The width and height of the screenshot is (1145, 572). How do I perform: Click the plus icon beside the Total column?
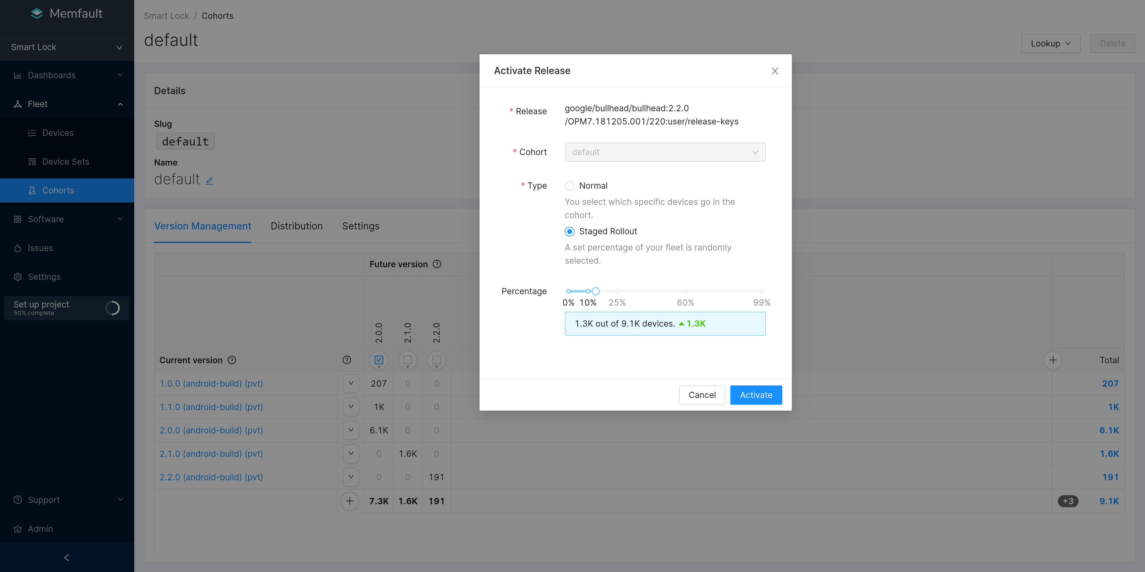click(1053, 360)
